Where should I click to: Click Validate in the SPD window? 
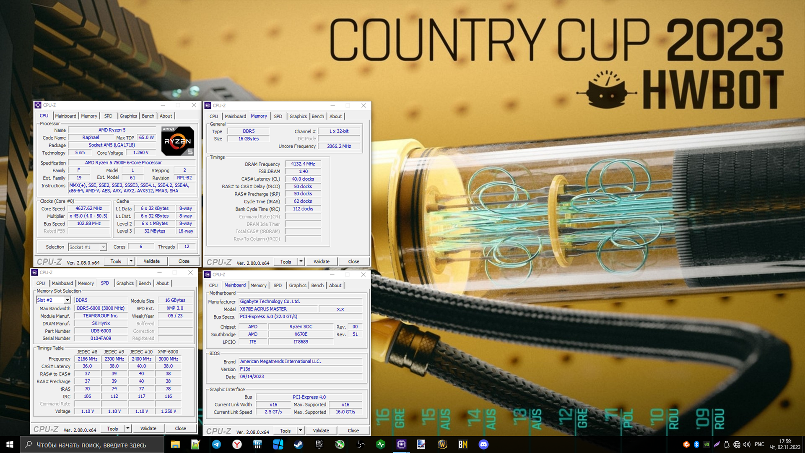coord(148,428)
